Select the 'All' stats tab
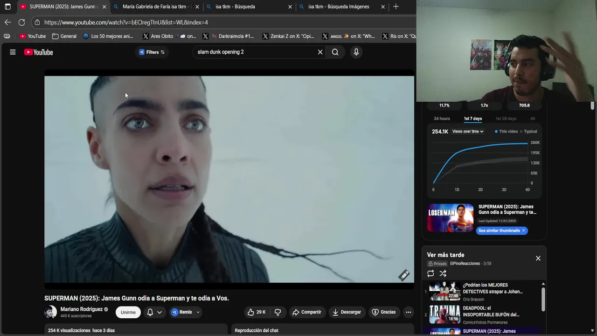Screen dimensions: 597x336 (533, 119)
